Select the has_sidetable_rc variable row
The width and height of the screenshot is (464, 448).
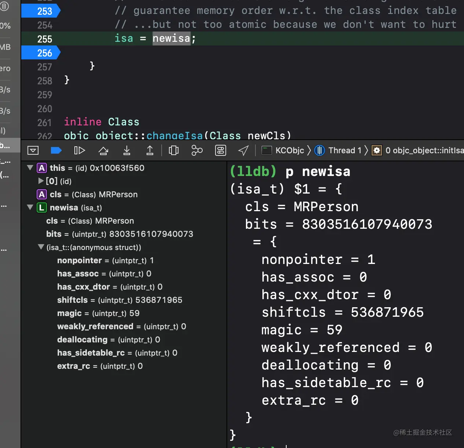click(x=125, y=353)
